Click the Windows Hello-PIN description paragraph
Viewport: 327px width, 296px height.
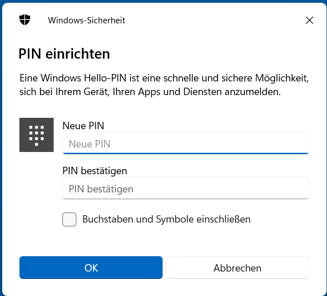click(164, 85)
